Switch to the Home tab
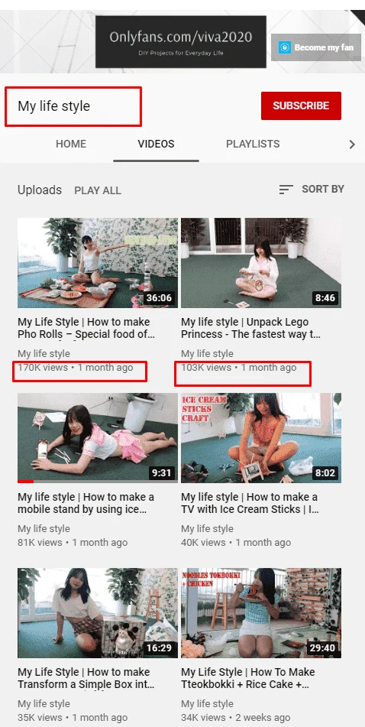 71,144
